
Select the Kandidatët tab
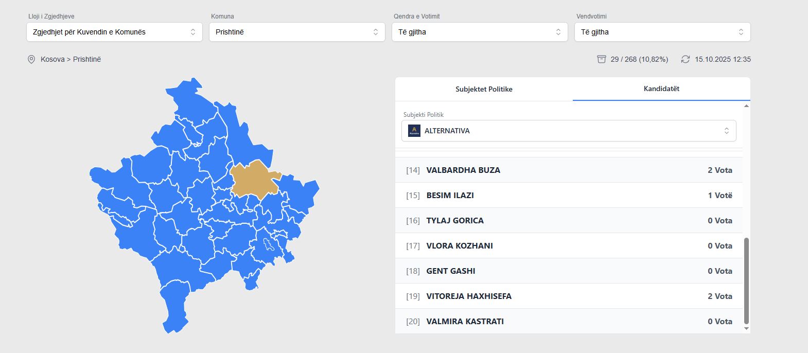(661, 89)
